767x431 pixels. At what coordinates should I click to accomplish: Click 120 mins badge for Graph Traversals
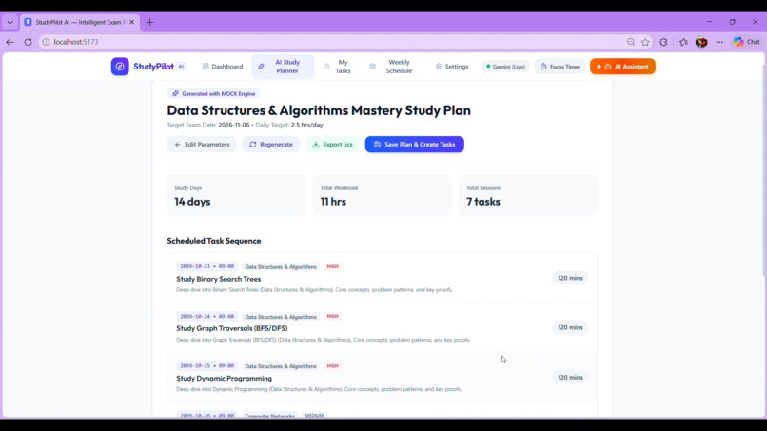click(x=570, y=327)
